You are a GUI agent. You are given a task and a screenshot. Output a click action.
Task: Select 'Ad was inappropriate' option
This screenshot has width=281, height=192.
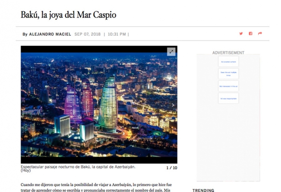click(x=228, y=98)
